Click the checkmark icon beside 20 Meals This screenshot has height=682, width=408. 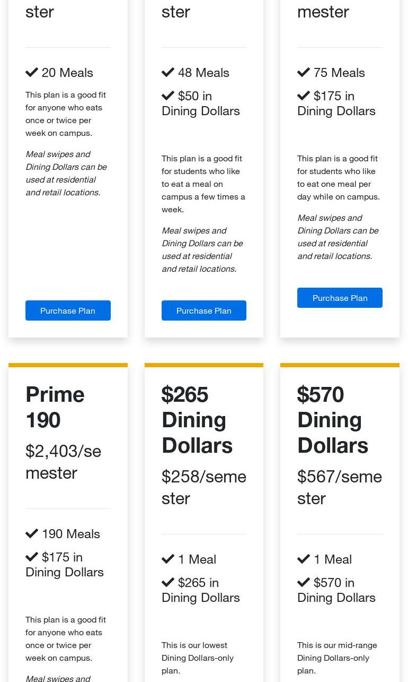(32, 72)
